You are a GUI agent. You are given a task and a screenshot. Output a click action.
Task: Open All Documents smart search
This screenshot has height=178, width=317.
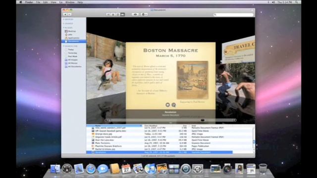tap(73, 66)
